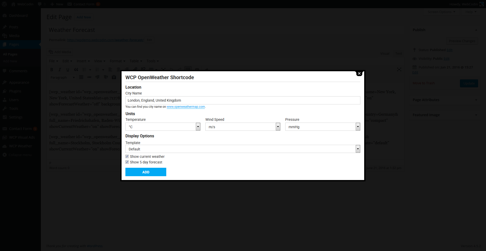Close the WCP OpenWeather Shortcode dialog
The height and width of the screenshot is (251, 486).
(x=359, y=74)
